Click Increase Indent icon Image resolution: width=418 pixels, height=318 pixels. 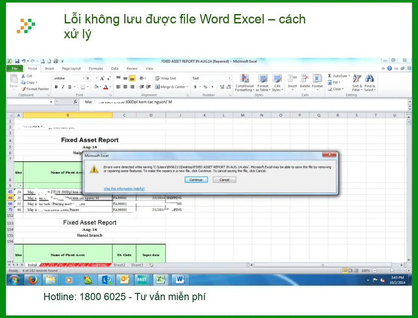(x=149, y=87)
